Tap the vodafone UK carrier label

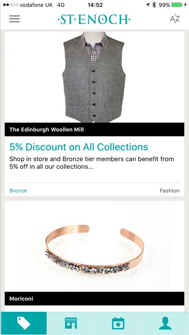point(36,5)
